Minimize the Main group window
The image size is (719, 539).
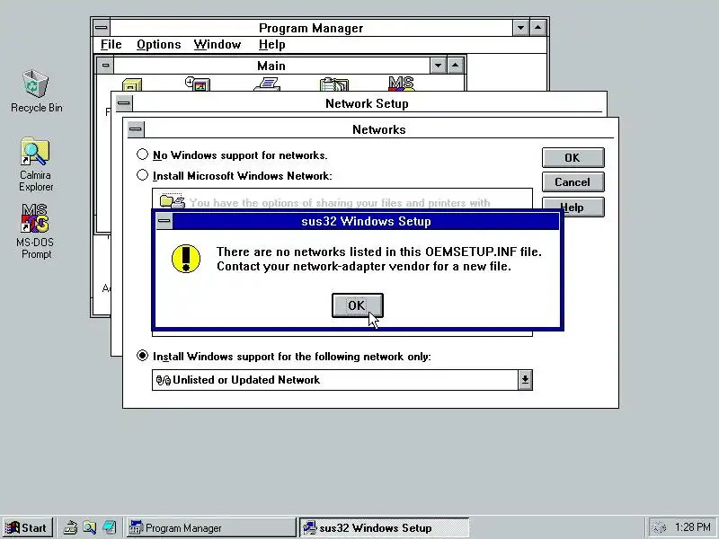(438, 66)
